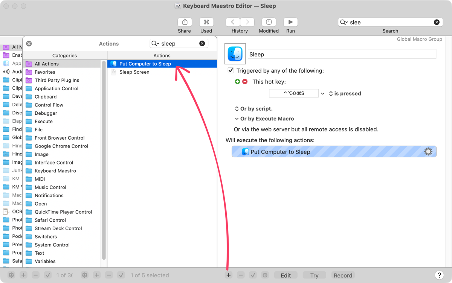Clear the Actions search field text
The width and height of the screenshot is (452, 283).
pos(202,44)
